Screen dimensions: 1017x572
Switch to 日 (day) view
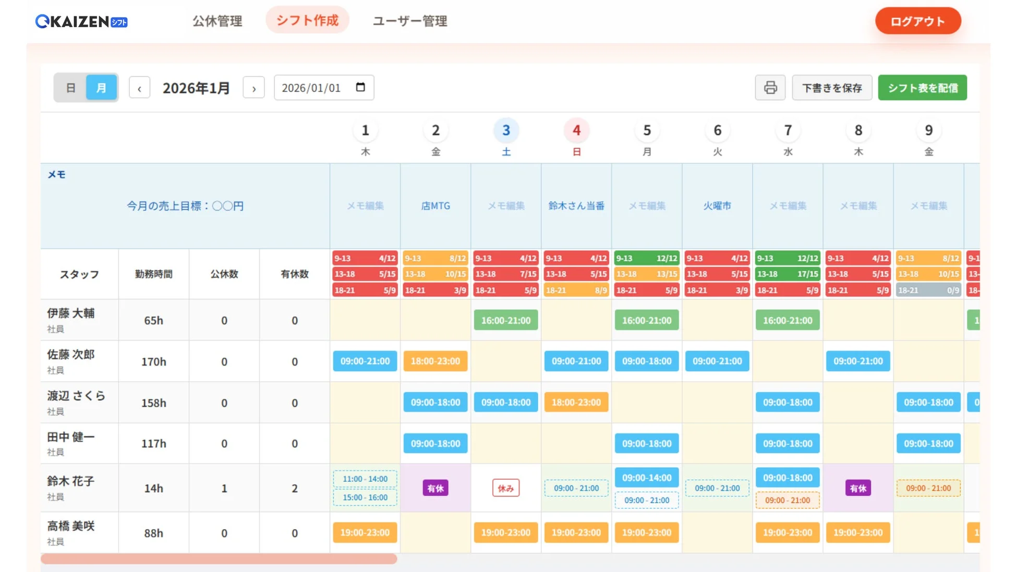[x=71, y=88]
